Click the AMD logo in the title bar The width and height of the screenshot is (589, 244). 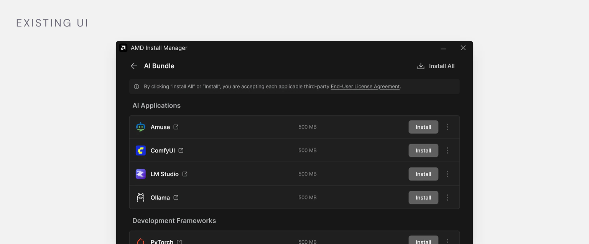pos(123,48)
